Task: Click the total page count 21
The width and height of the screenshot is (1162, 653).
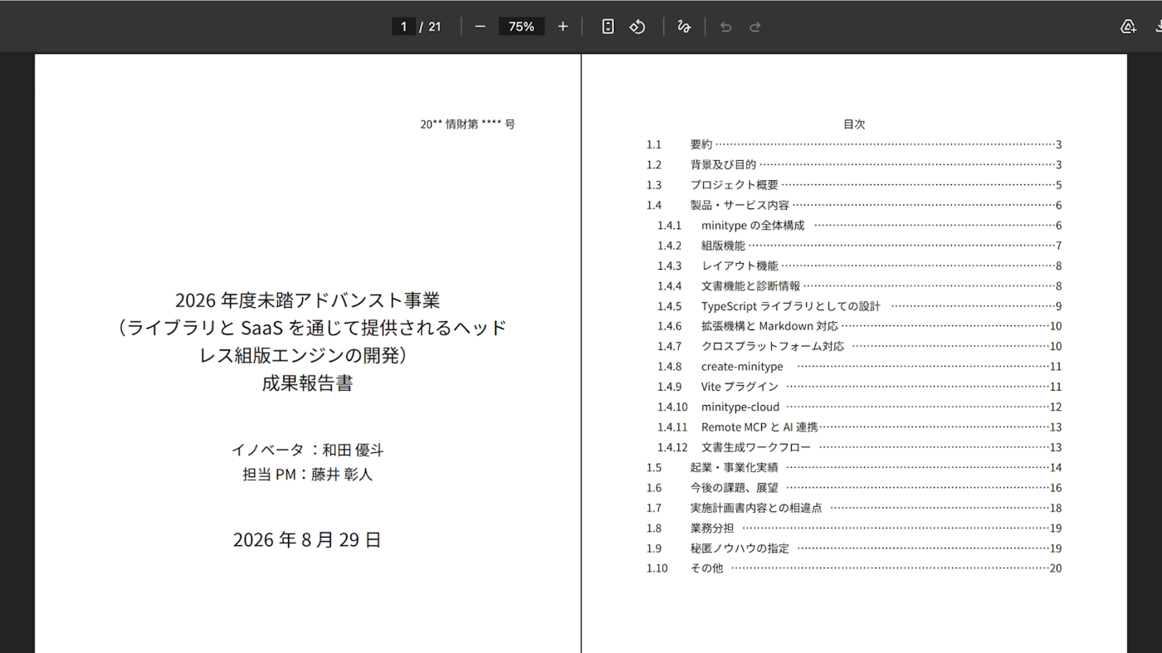Action: 435,27
